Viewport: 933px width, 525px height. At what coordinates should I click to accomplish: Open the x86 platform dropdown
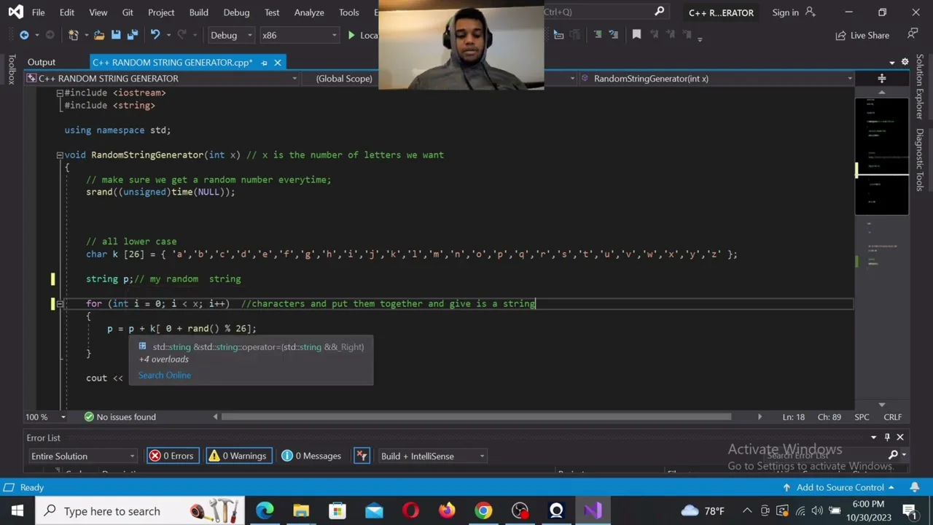click(x=299, y=35)
